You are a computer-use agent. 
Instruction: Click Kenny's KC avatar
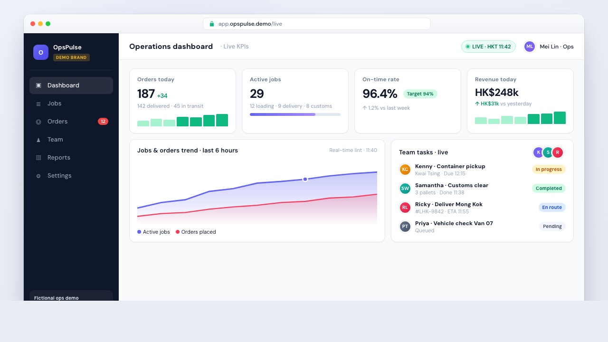tap(405, 170)
